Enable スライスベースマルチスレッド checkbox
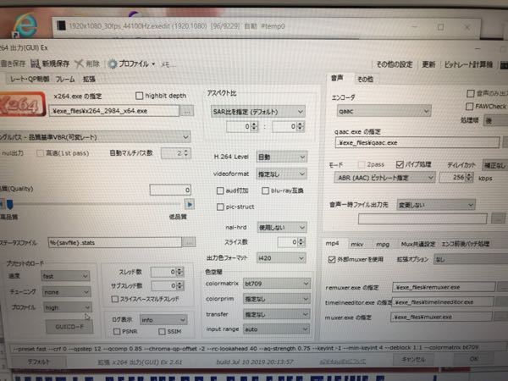The width and height of the screenshot is (508, 381). point(114,299)
